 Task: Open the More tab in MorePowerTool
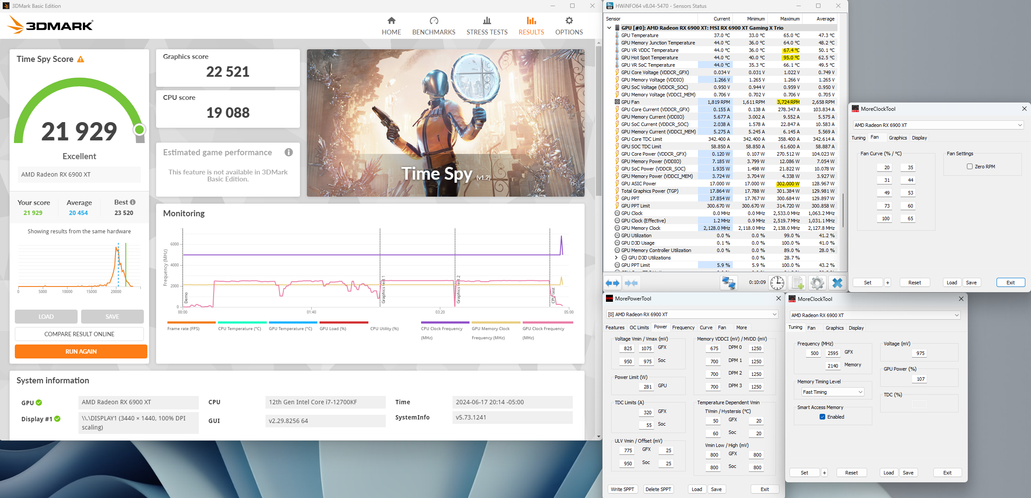(x=741, y=327)
